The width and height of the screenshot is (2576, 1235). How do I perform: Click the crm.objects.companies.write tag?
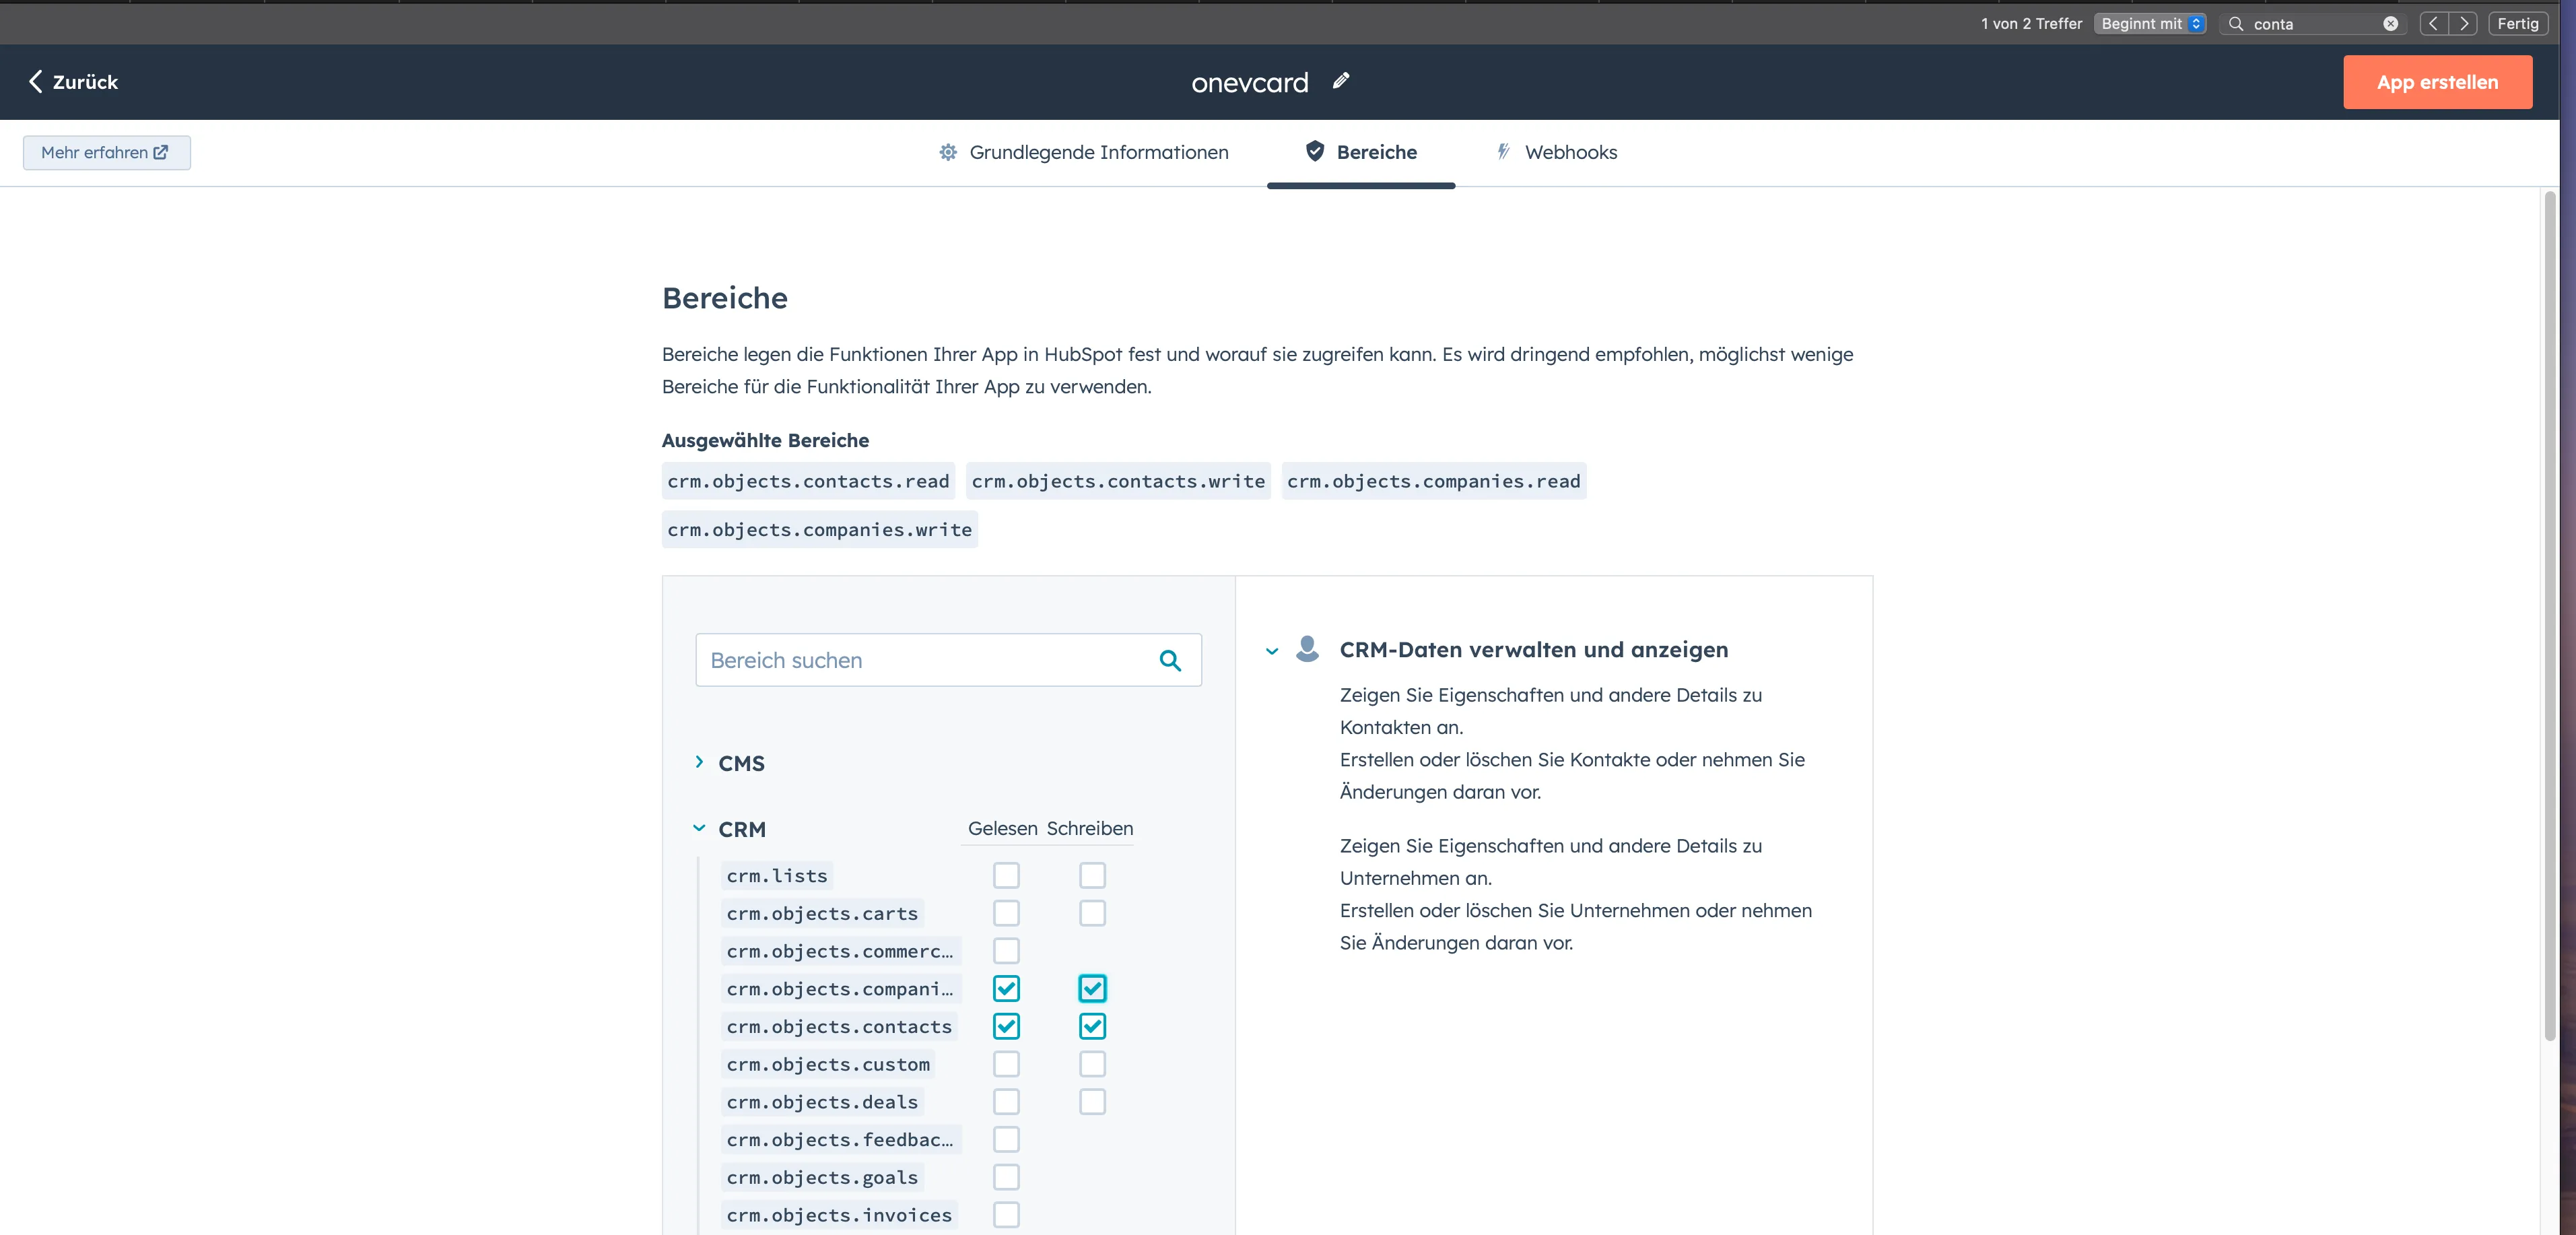819,529
